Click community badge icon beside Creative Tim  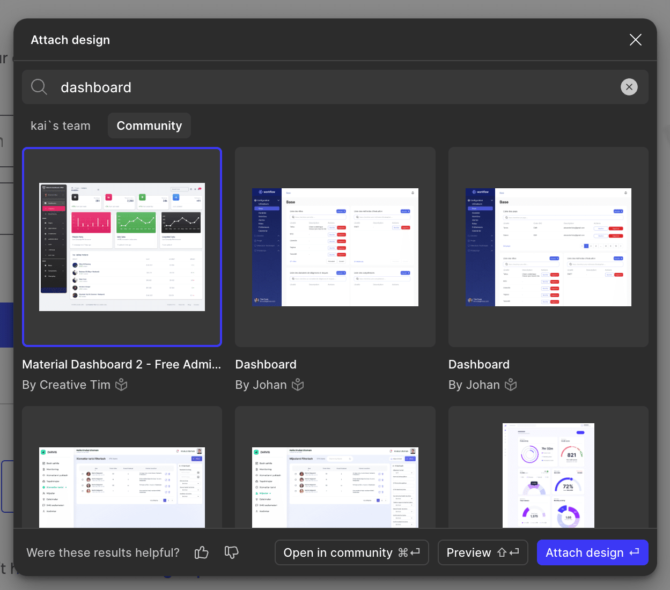tap(122, 385)
